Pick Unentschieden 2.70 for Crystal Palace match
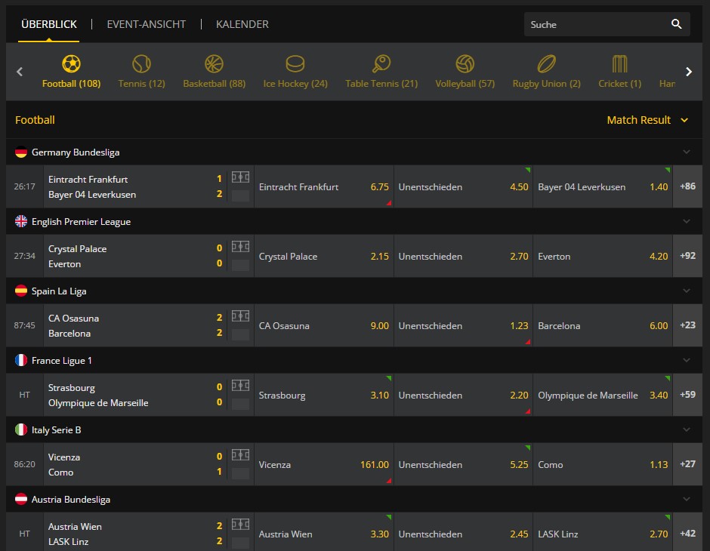 pos(463,256)
